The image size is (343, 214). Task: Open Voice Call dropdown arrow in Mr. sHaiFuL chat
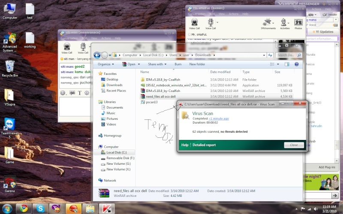coord(217,22)
